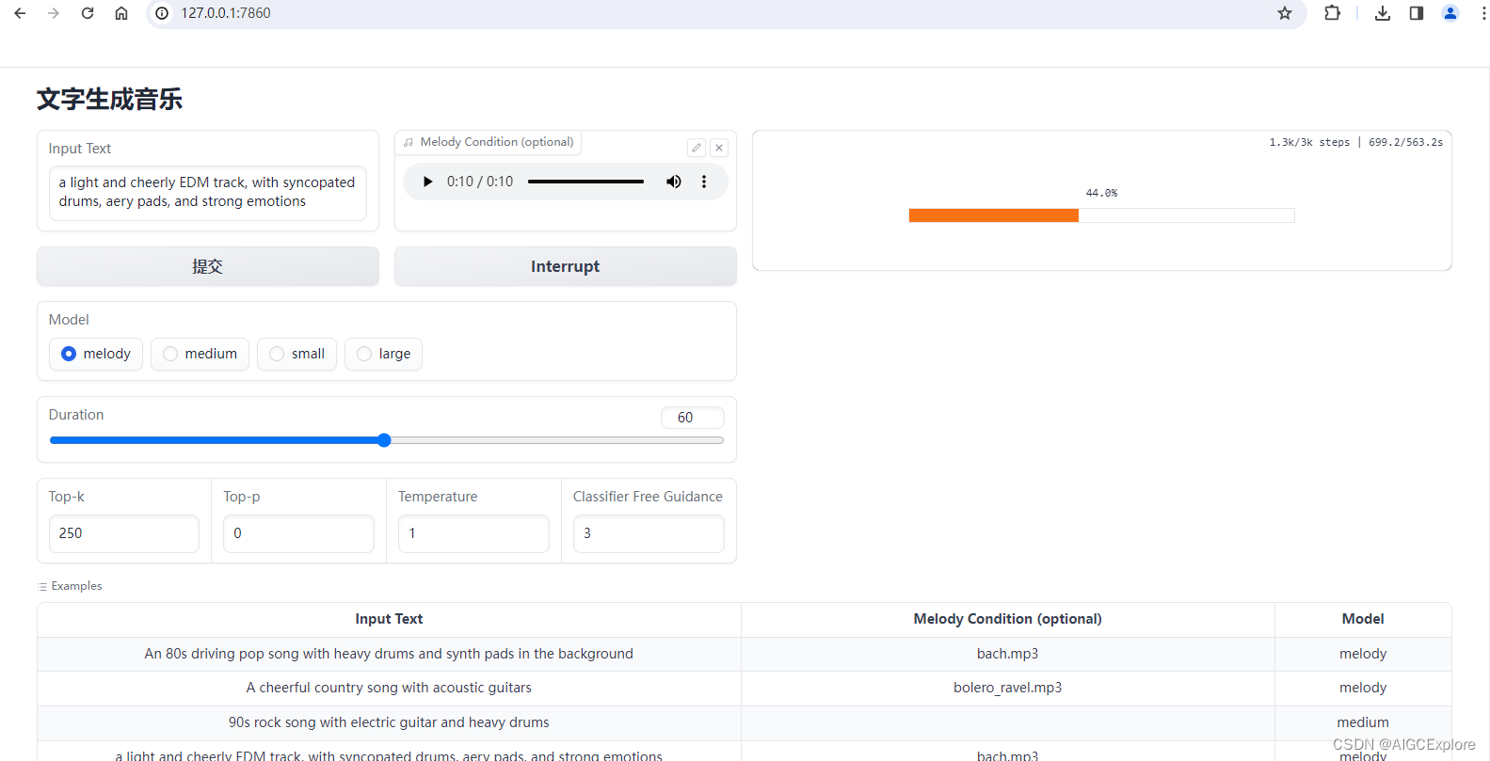1490x761 pixels.
Task: Go forward in browser history
Action: [x=54, y=13]
